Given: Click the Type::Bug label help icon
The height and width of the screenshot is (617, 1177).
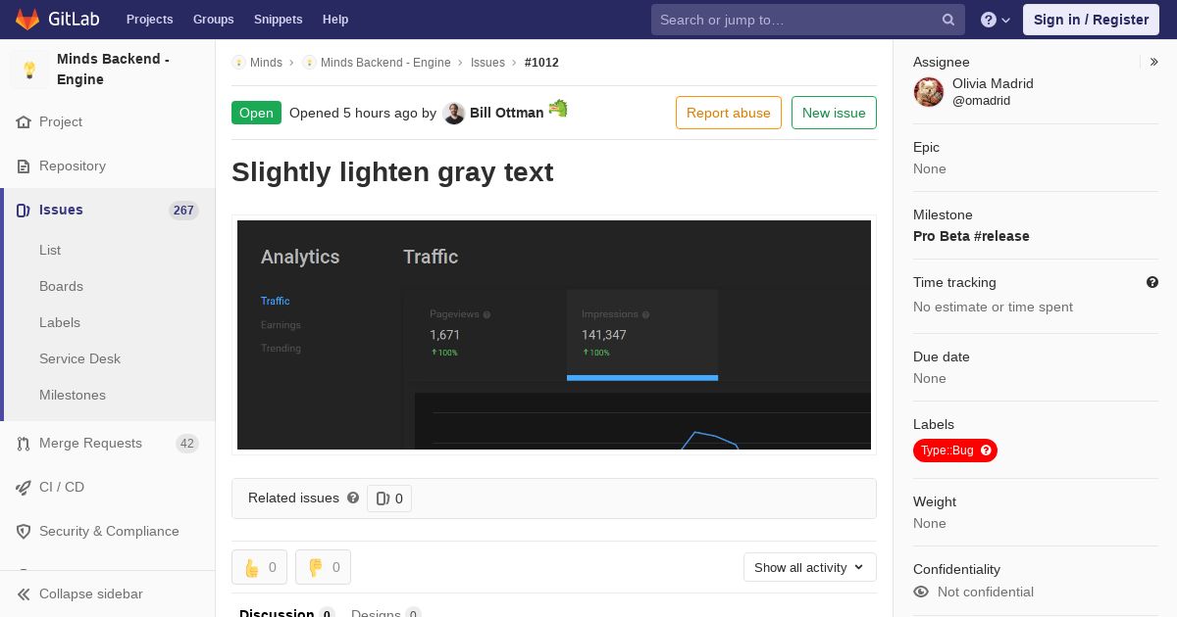Looking at the screenshot, I should 987,451.
